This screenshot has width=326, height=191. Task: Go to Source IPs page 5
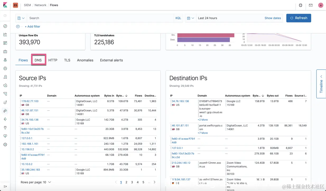click(143, 182)
